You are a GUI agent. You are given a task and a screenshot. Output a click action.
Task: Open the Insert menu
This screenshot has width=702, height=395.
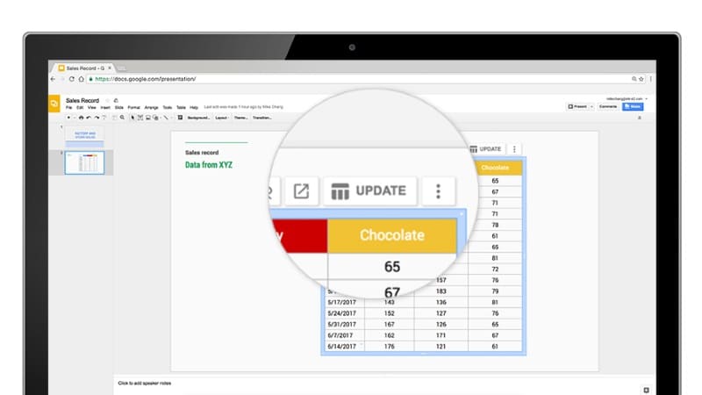point(104,107)
